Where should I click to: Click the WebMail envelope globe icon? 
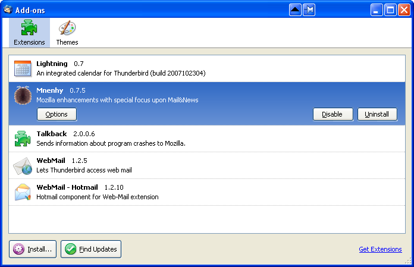click(23, 165)
